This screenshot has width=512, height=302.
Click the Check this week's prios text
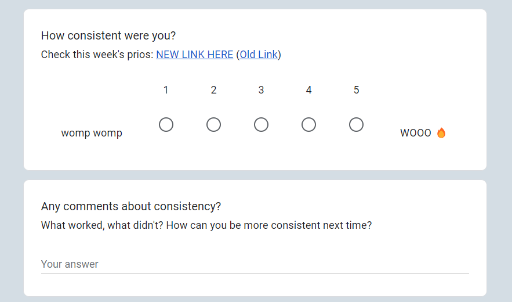97,55
